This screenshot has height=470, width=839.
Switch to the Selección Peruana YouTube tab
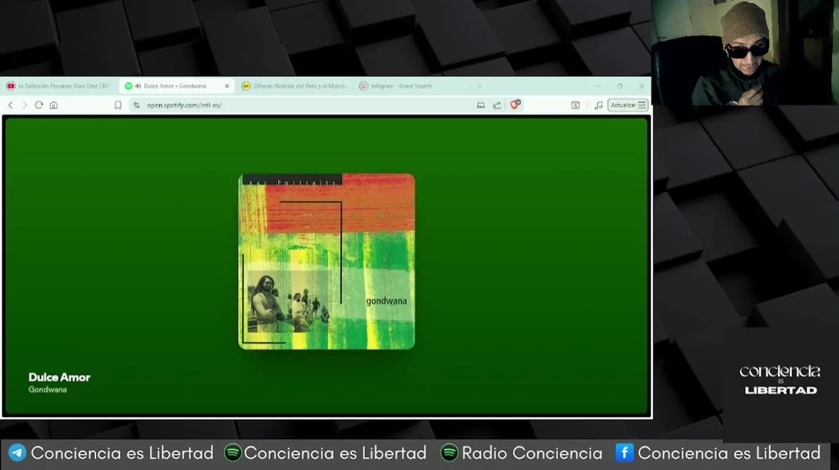pyautogui.click(x=59, y=86)
